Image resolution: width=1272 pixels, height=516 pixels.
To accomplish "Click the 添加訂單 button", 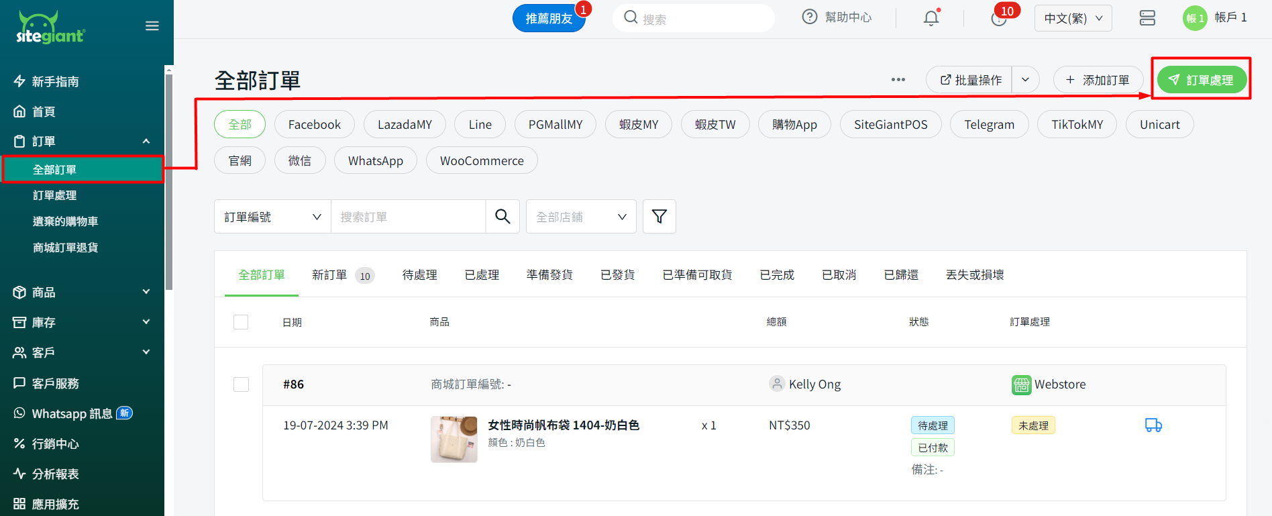I will (1098, 80).
